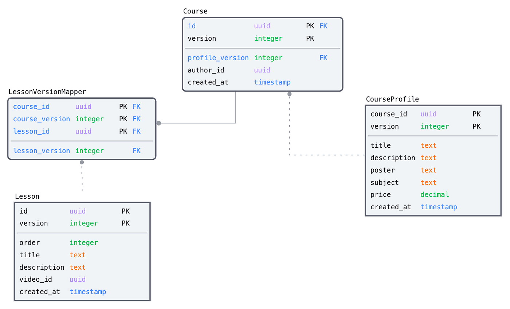Click the decimal type label of price

click(435, 194)
